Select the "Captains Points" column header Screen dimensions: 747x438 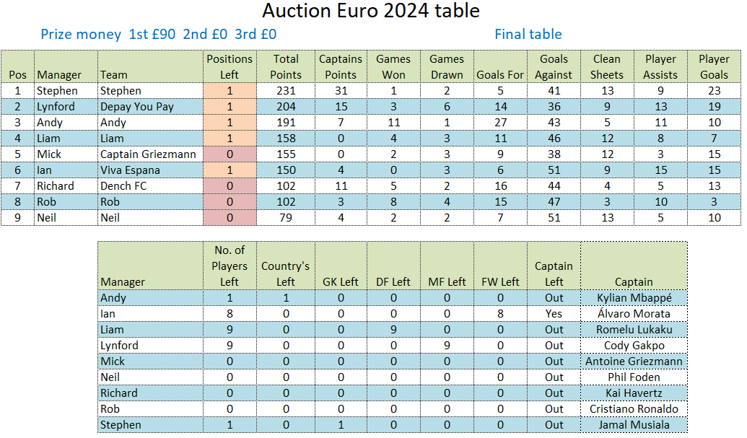[x=341, y=66]
